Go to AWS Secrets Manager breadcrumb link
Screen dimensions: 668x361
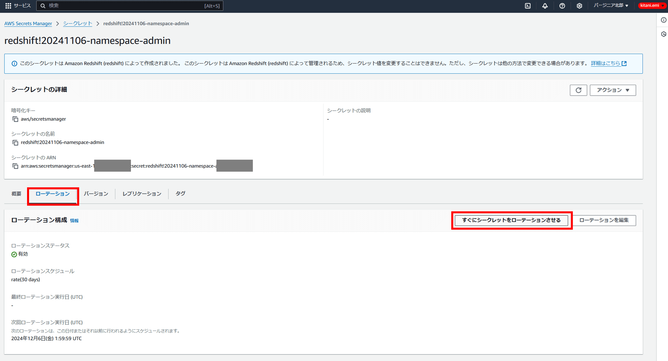28,23
